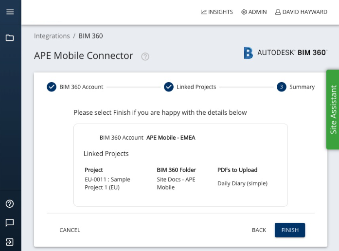Open the folder icon in sidebar

(x=10, y=38)
